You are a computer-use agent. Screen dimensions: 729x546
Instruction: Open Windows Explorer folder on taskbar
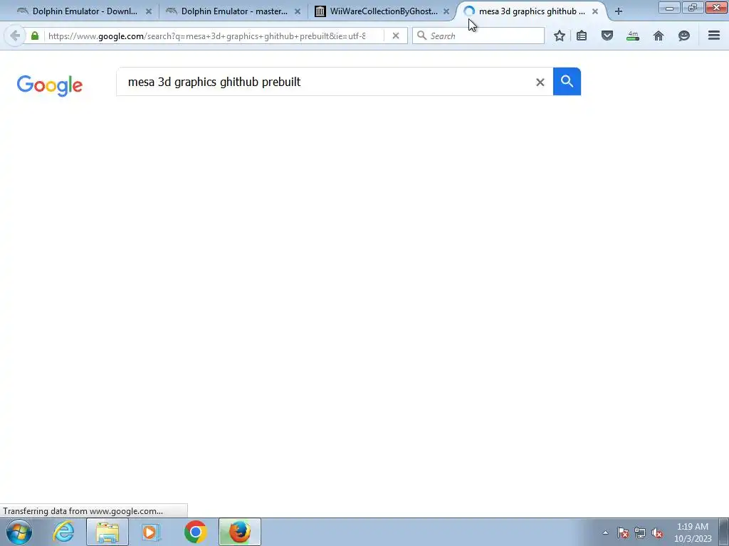point(107,532)
